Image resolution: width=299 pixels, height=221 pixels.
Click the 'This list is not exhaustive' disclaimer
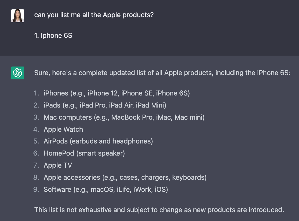click(x=159, y=210)
